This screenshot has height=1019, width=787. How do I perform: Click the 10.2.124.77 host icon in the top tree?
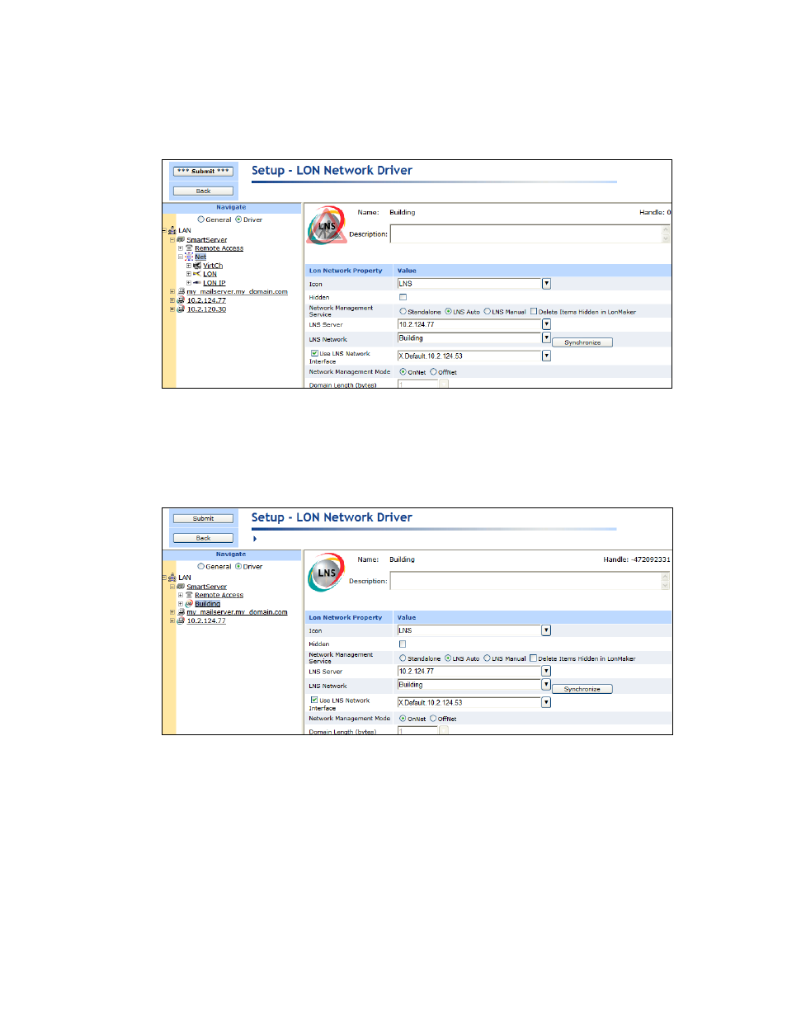tap(181, 300)
